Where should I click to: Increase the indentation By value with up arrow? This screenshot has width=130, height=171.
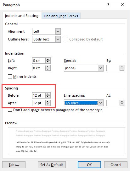122,67
